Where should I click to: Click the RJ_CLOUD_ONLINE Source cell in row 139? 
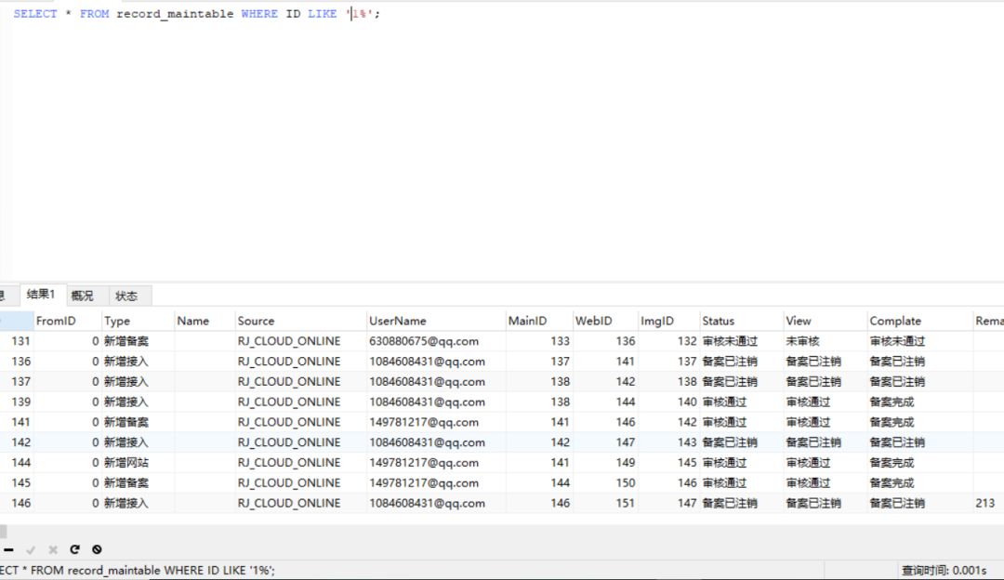point(300,402)
